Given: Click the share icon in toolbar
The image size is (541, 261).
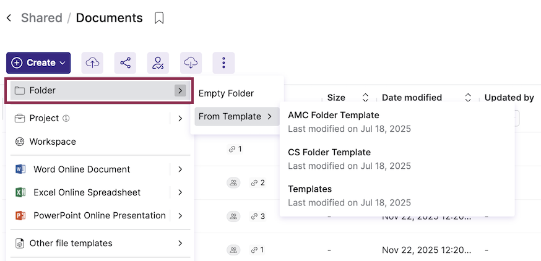Looking at the screenshot, I should (x=125, y=62).
